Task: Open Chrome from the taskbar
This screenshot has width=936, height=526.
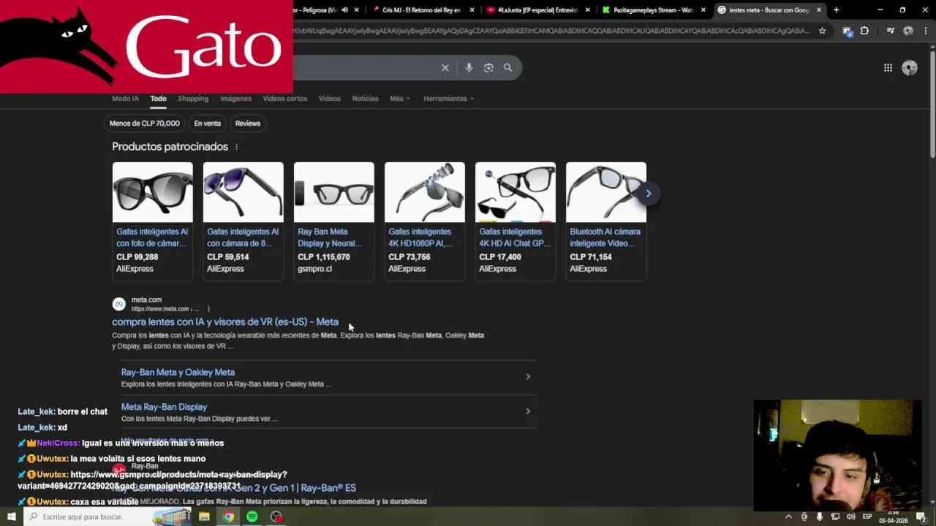Action: pyautogui.click(x=228, y=517)
